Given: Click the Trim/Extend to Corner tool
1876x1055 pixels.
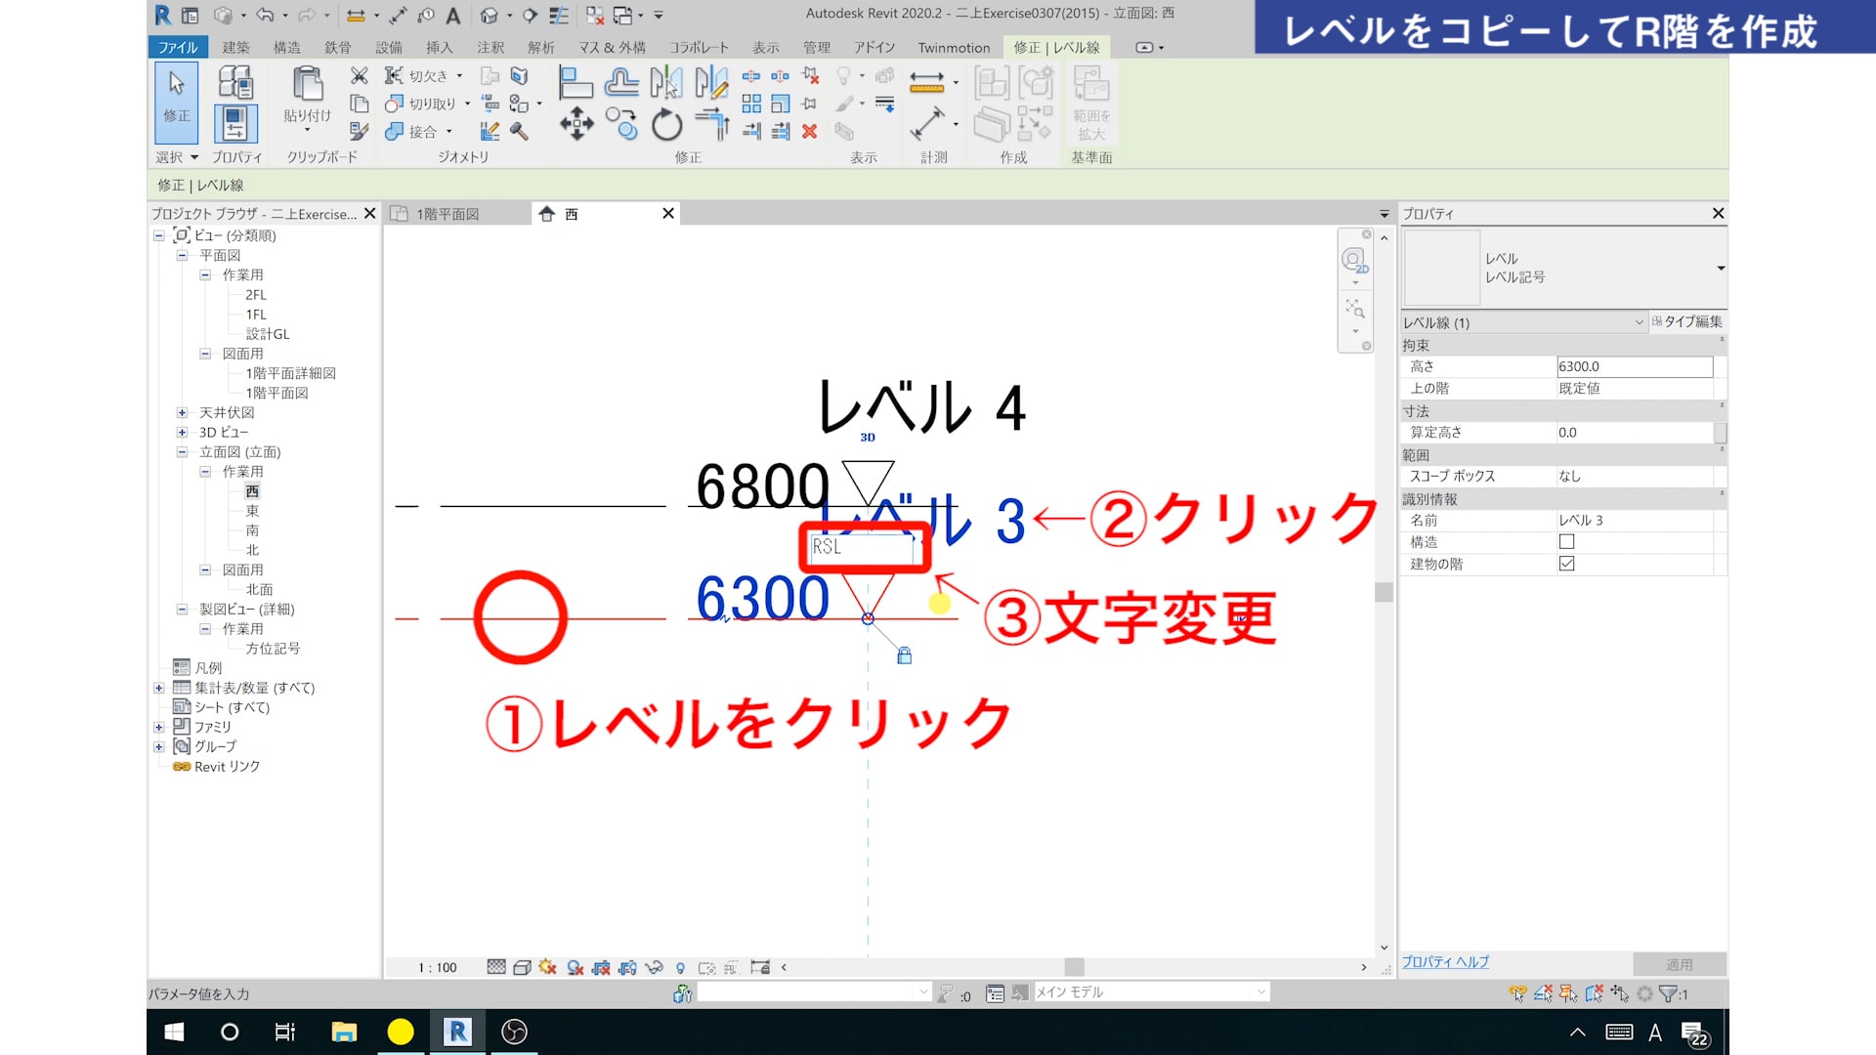Looking at the screenshot, I should tap(712, 125).
